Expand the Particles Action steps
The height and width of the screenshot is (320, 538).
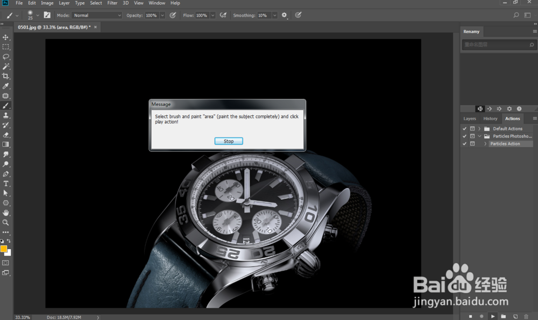485,144
